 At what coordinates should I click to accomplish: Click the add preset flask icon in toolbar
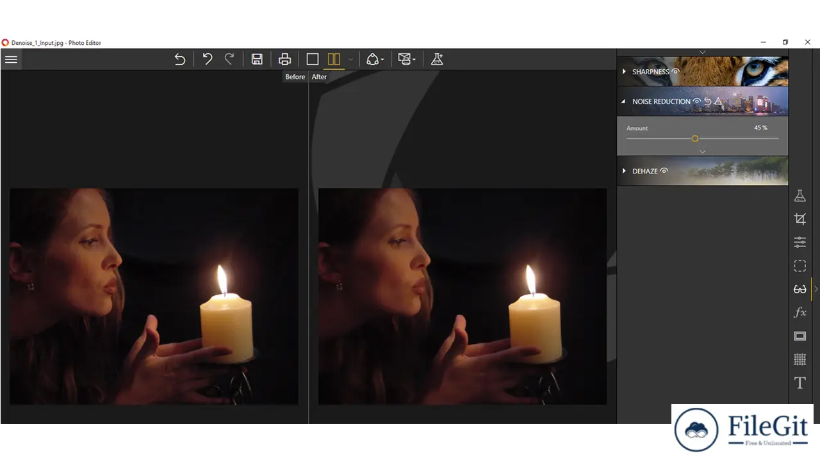(437, 60)
